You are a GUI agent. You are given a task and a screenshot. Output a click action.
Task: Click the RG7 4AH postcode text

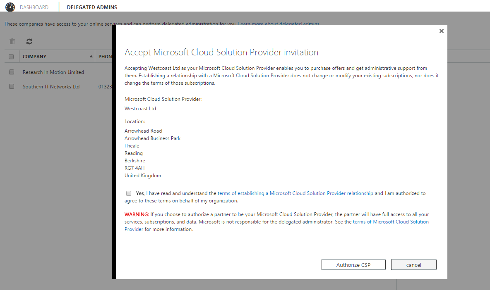click(135, 168)
